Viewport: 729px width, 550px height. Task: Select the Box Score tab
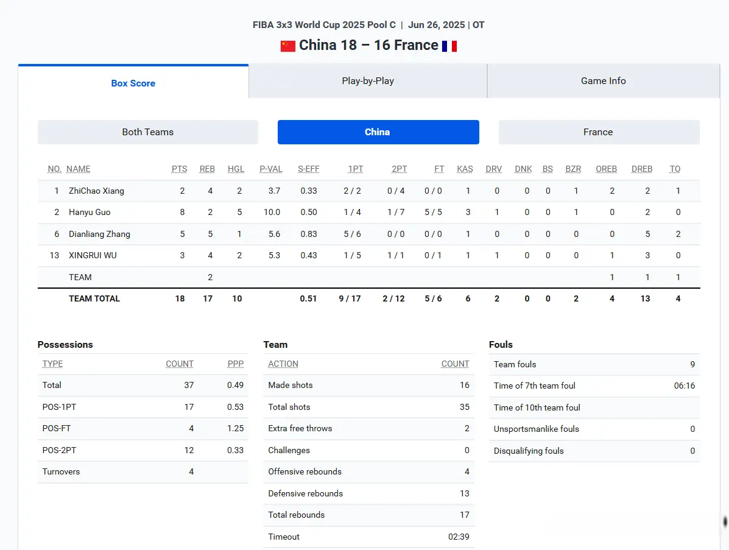tap(133, 83)
